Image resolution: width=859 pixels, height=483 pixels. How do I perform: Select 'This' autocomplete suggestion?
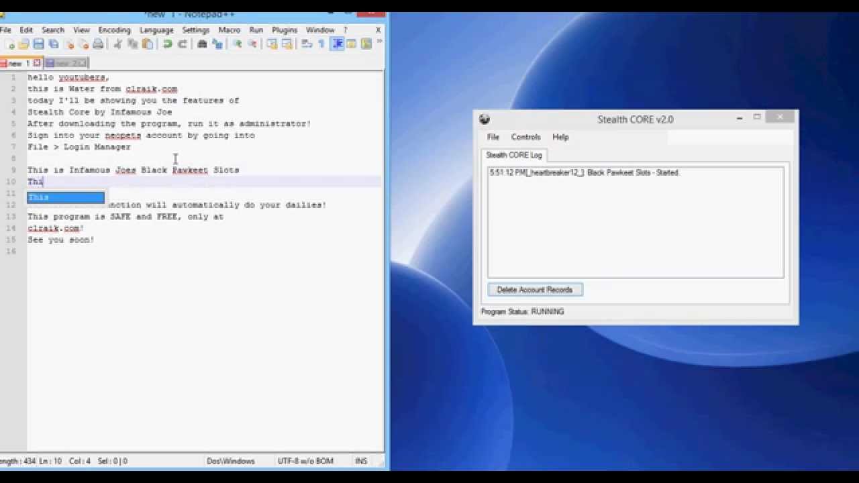click(66, 197)
